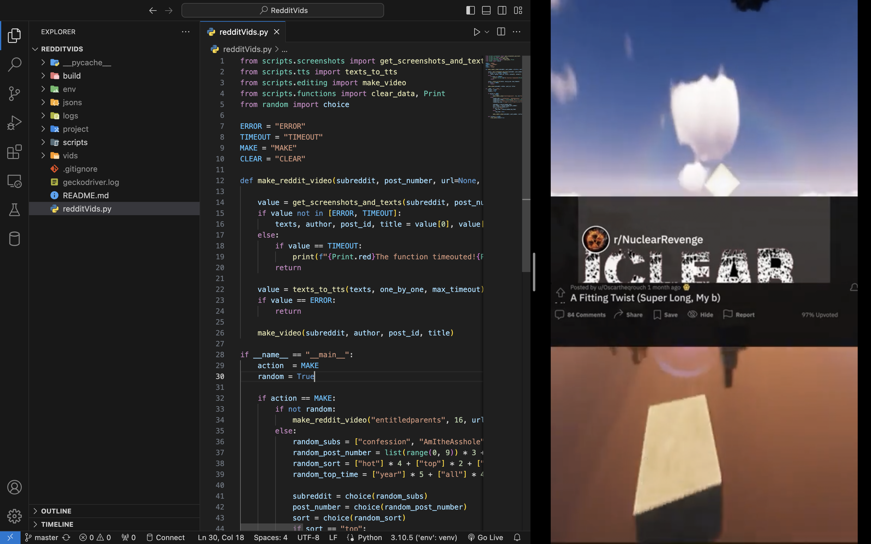Open the Source Control view
Screen dimensions: 871x544
click(x=15, y=94)
